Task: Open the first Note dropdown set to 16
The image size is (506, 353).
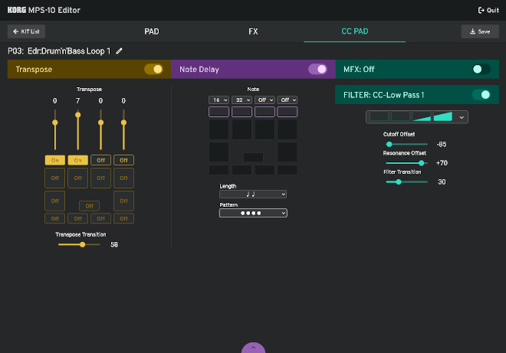Action: 219,100
